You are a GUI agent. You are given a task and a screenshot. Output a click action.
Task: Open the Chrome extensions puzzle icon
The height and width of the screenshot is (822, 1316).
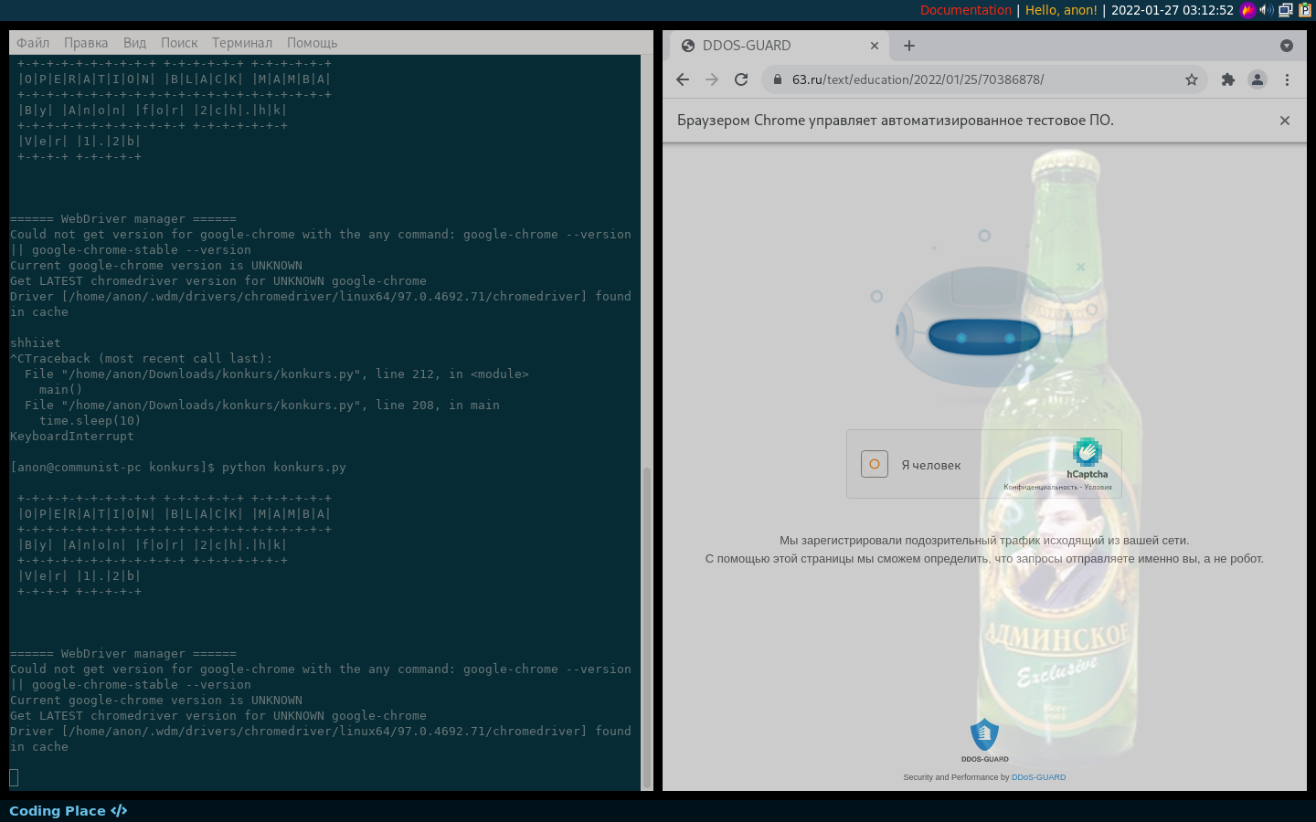pos(1228,79)
